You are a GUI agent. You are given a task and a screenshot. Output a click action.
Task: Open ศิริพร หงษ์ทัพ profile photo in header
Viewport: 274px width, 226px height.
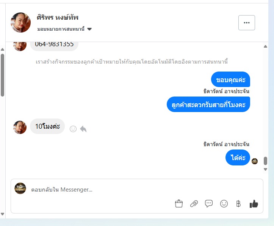(x=20, y=22)
